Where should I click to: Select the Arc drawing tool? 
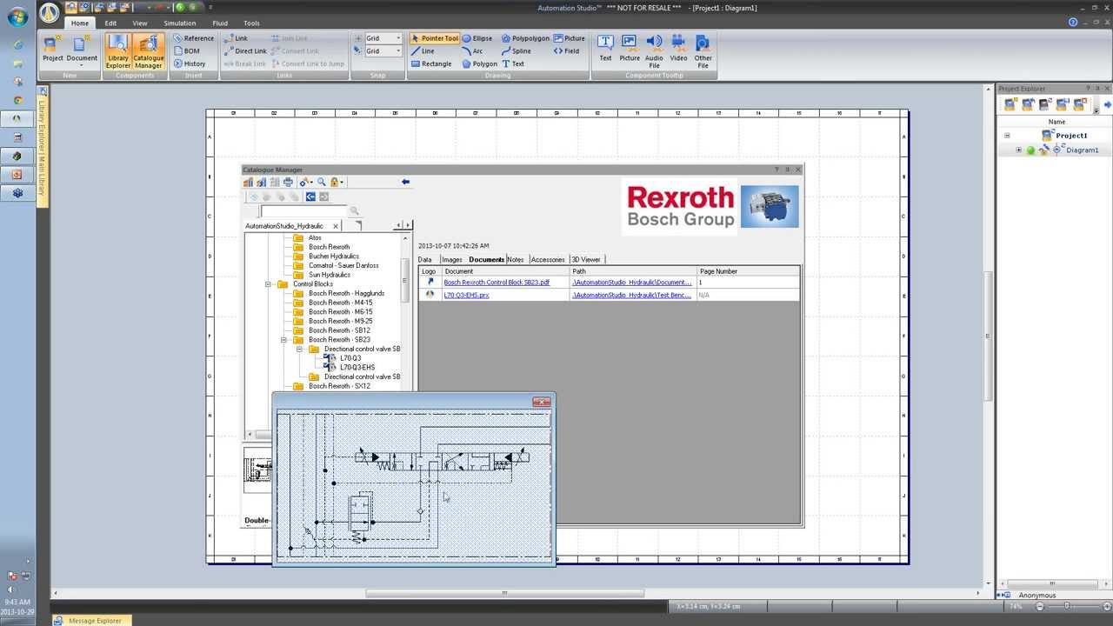(x=472, y=50)
